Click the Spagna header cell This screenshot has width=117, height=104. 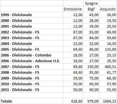[x=91, y=3]
